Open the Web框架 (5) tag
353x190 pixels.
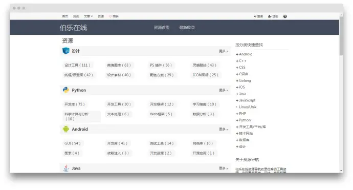pos(161,114)
